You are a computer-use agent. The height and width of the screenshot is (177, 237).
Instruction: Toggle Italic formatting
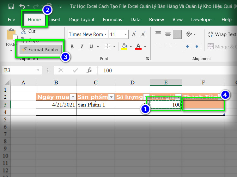(82, 46)
